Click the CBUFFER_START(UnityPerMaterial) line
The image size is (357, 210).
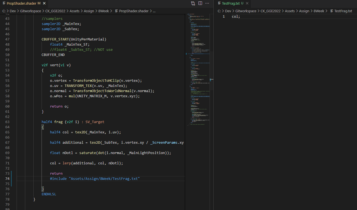click(74, 39)
